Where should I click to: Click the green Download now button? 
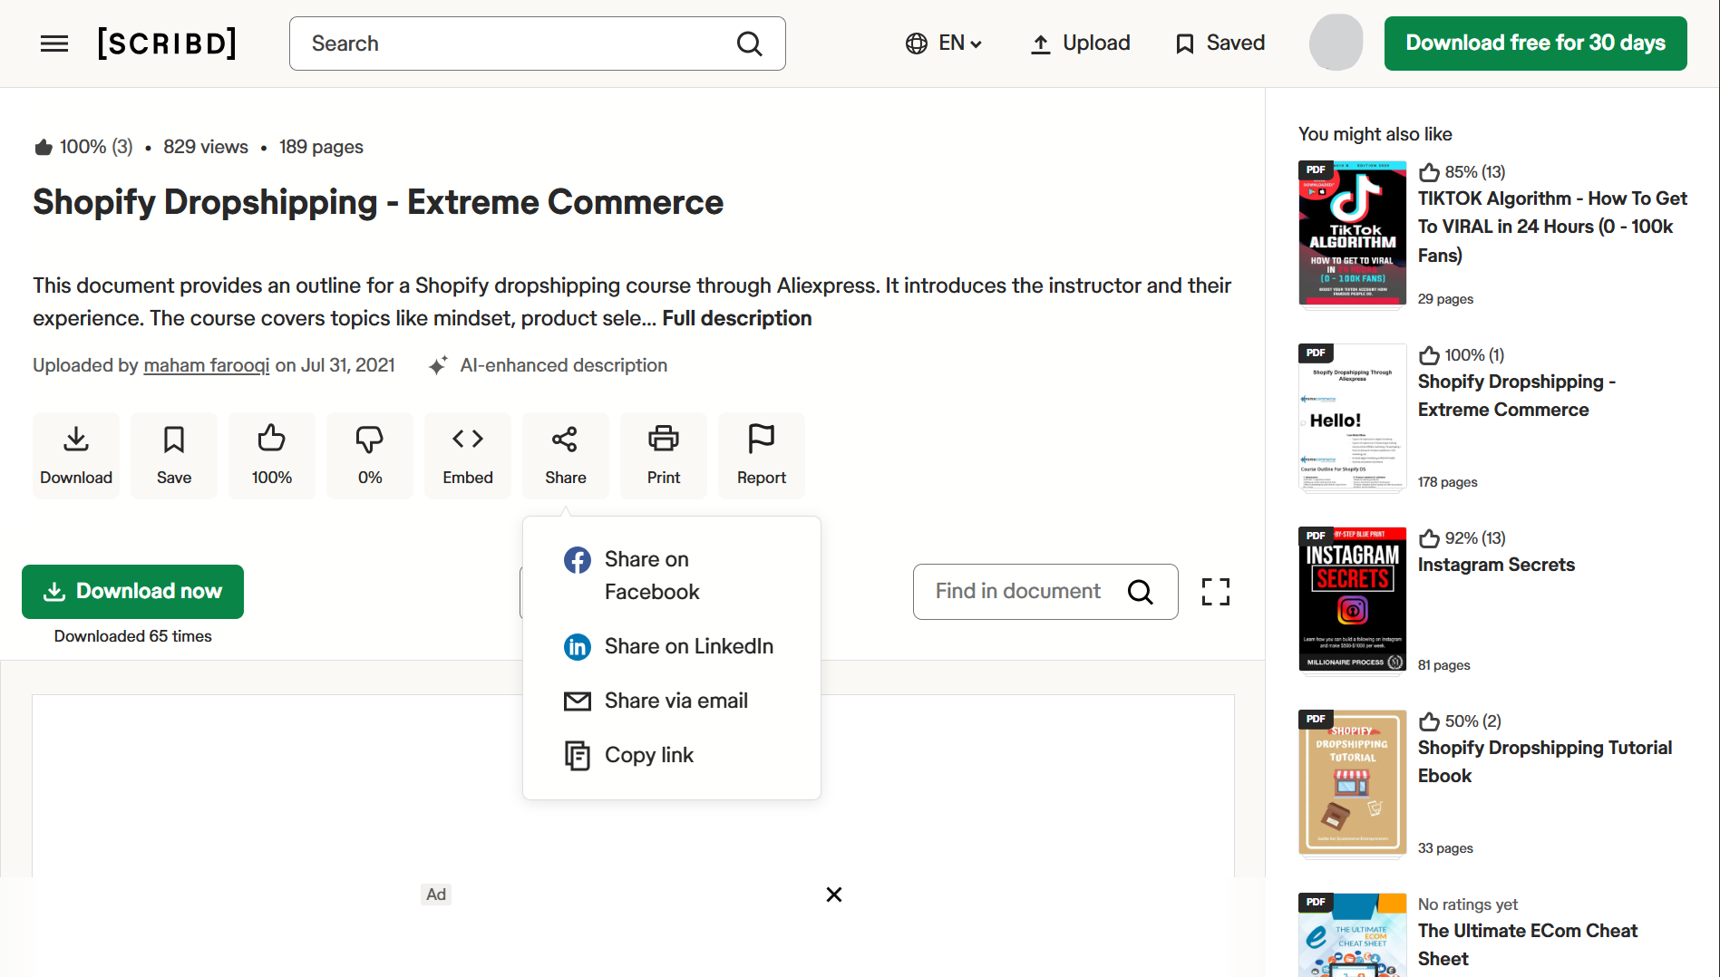[132, 592]
